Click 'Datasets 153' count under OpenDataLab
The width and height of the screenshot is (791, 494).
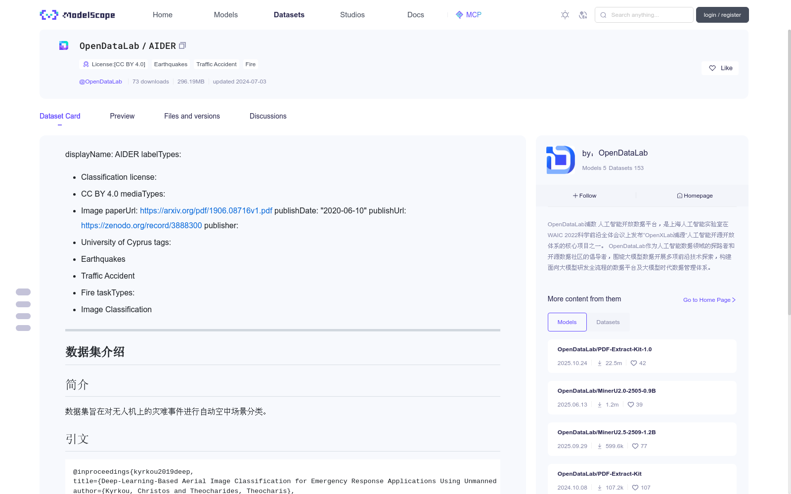[626, 168]
